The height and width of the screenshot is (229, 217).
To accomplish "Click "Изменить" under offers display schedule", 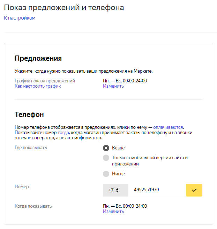I will tap(113, 86).
